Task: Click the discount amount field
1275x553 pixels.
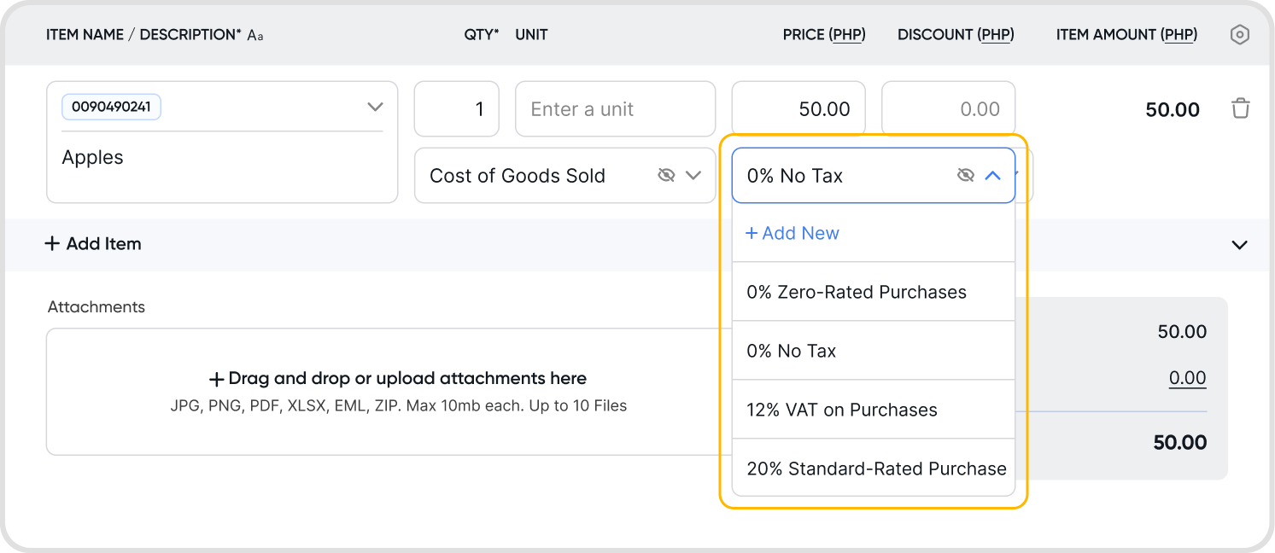Action: (x=948, y=109)
